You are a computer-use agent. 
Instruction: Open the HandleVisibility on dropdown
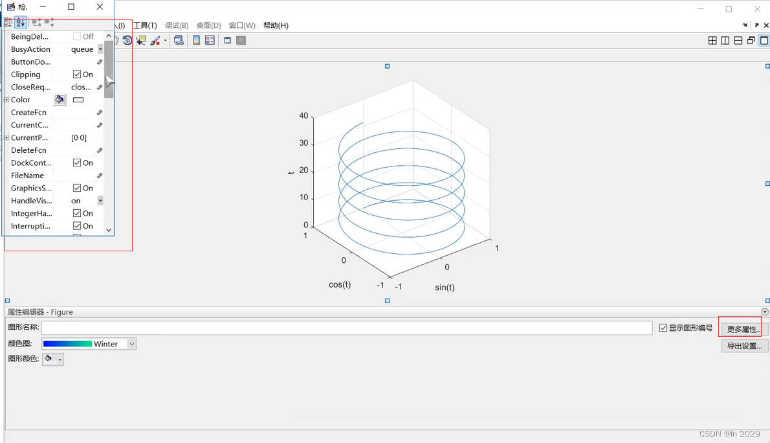100,201
